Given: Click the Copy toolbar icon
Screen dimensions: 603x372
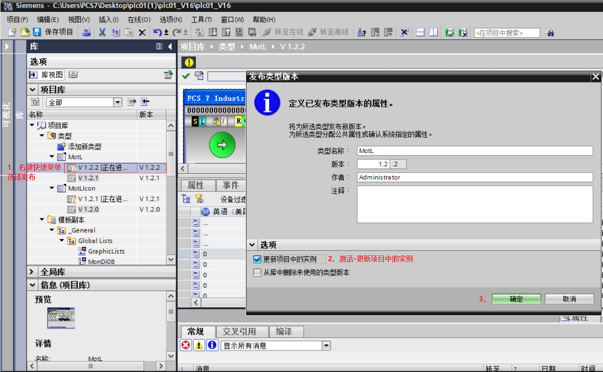Looking at the screenshot, I should 116,32.
